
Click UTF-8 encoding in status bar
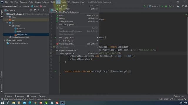[x=172, y=99]
